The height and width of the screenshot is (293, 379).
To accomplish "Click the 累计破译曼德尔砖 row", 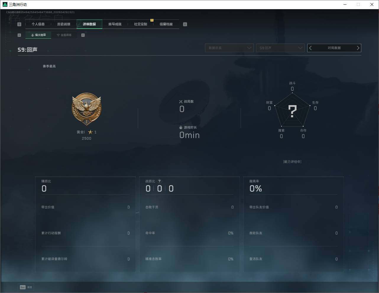I will tap(85, 259).
